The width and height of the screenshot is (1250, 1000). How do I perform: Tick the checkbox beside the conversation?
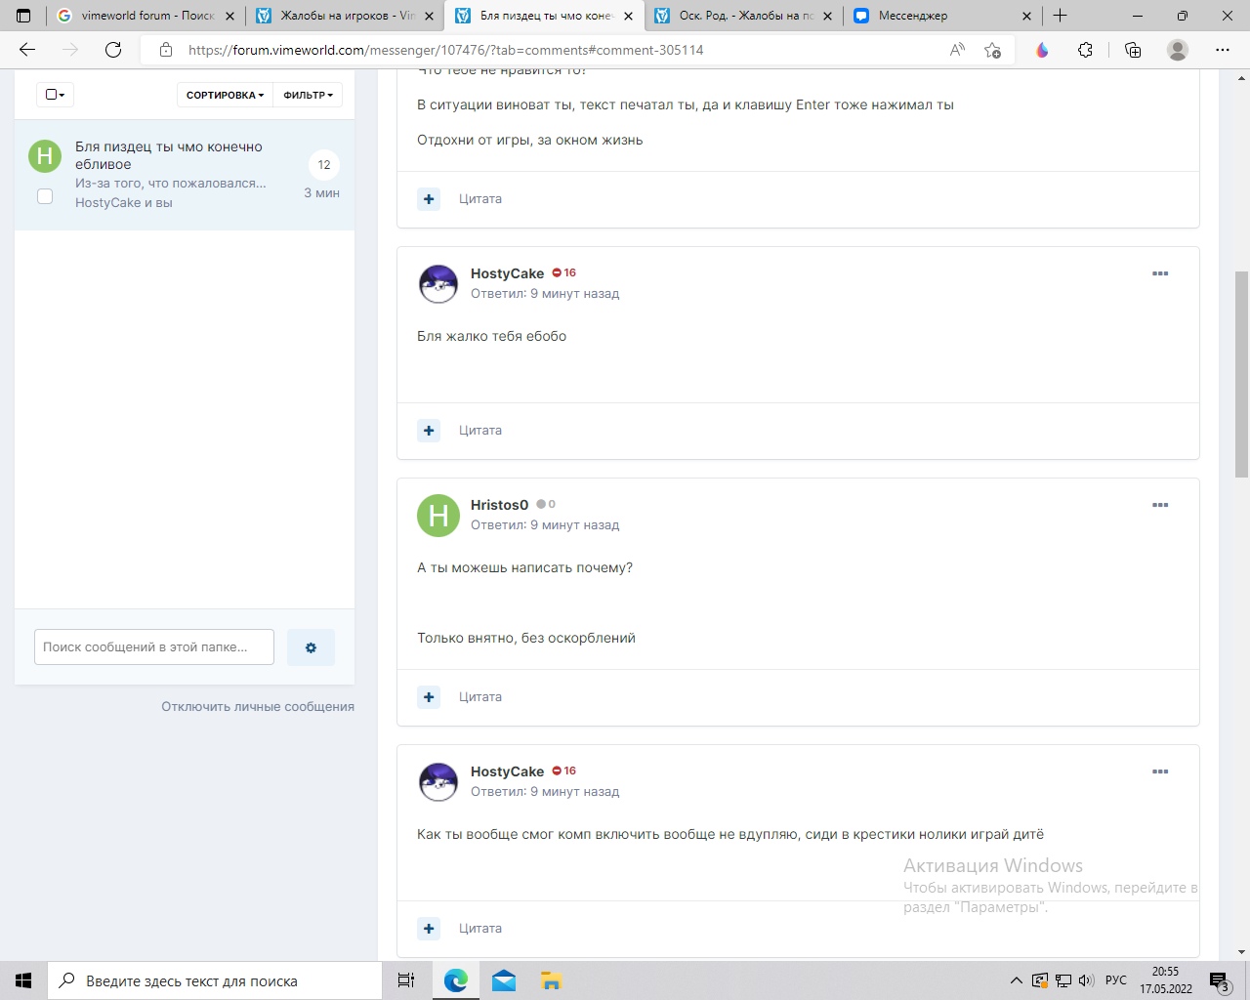45,196
